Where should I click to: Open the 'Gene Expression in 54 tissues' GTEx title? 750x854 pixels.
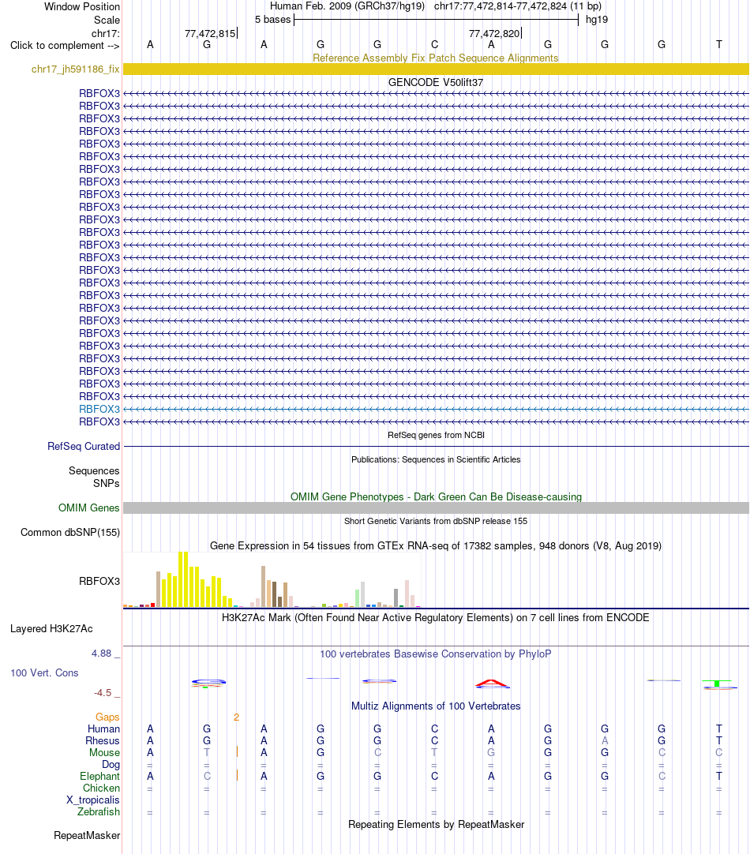coord(436,545)
